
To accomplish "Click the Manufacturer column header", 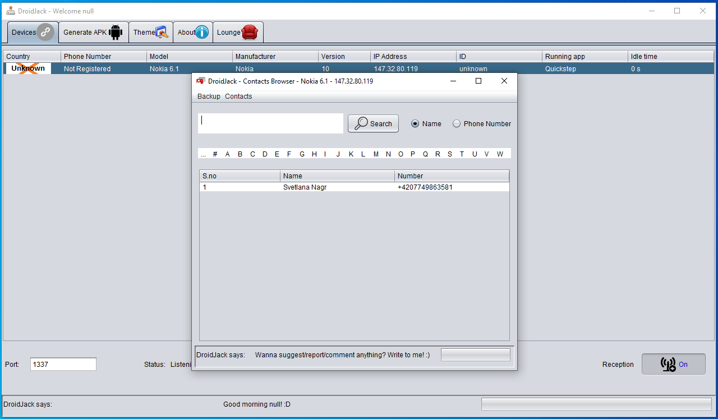I will (275, 56).
